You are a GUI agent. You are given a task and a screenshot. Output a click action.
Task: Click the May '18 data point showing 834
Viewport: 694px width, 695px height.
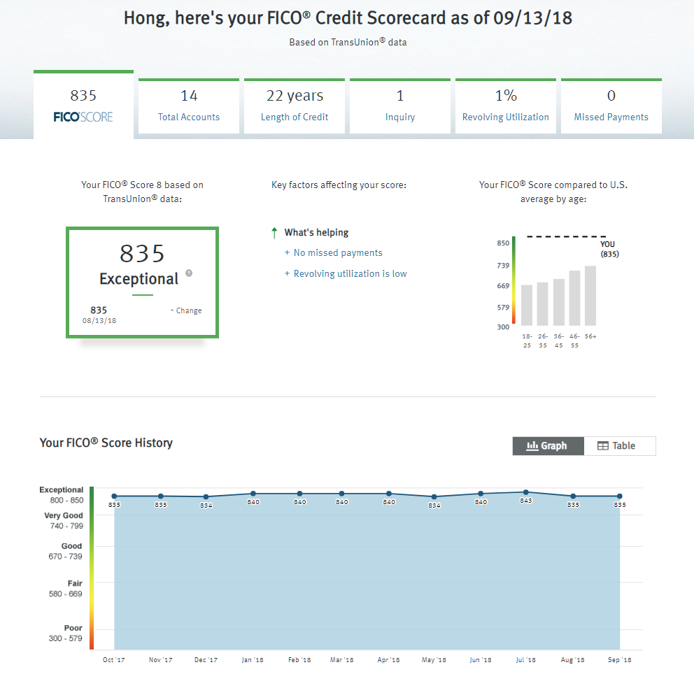tap(434, 497)
